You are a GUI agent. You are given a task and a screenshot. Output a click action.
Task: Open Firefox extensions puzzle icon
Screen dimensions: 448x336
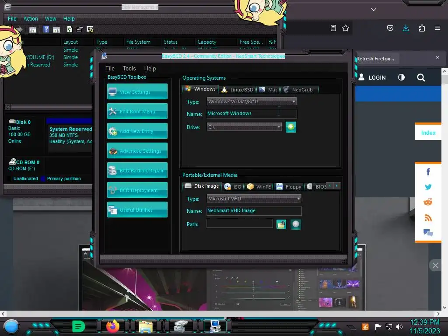(422, 28)
